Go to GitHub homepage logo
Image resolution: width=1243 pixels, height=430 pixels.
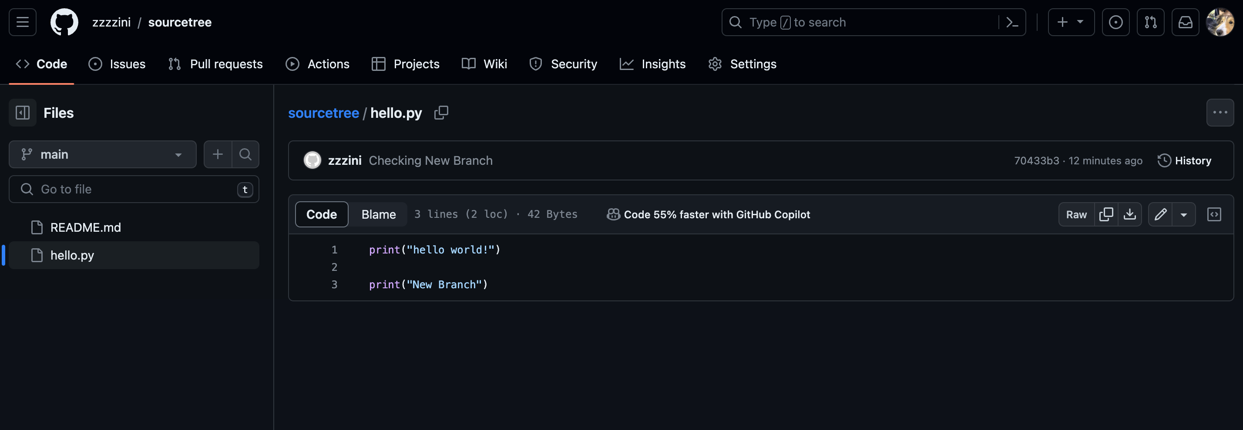click(64, 22)
